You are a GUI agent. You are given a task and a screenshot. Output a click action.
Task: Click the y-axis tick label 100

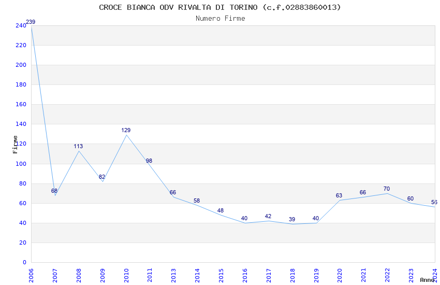point(21,164)
